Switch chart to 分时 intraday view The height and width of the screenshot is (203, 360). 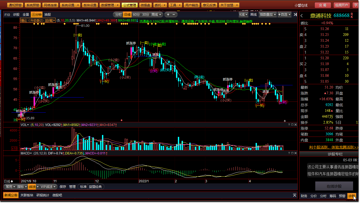(118, 14)
